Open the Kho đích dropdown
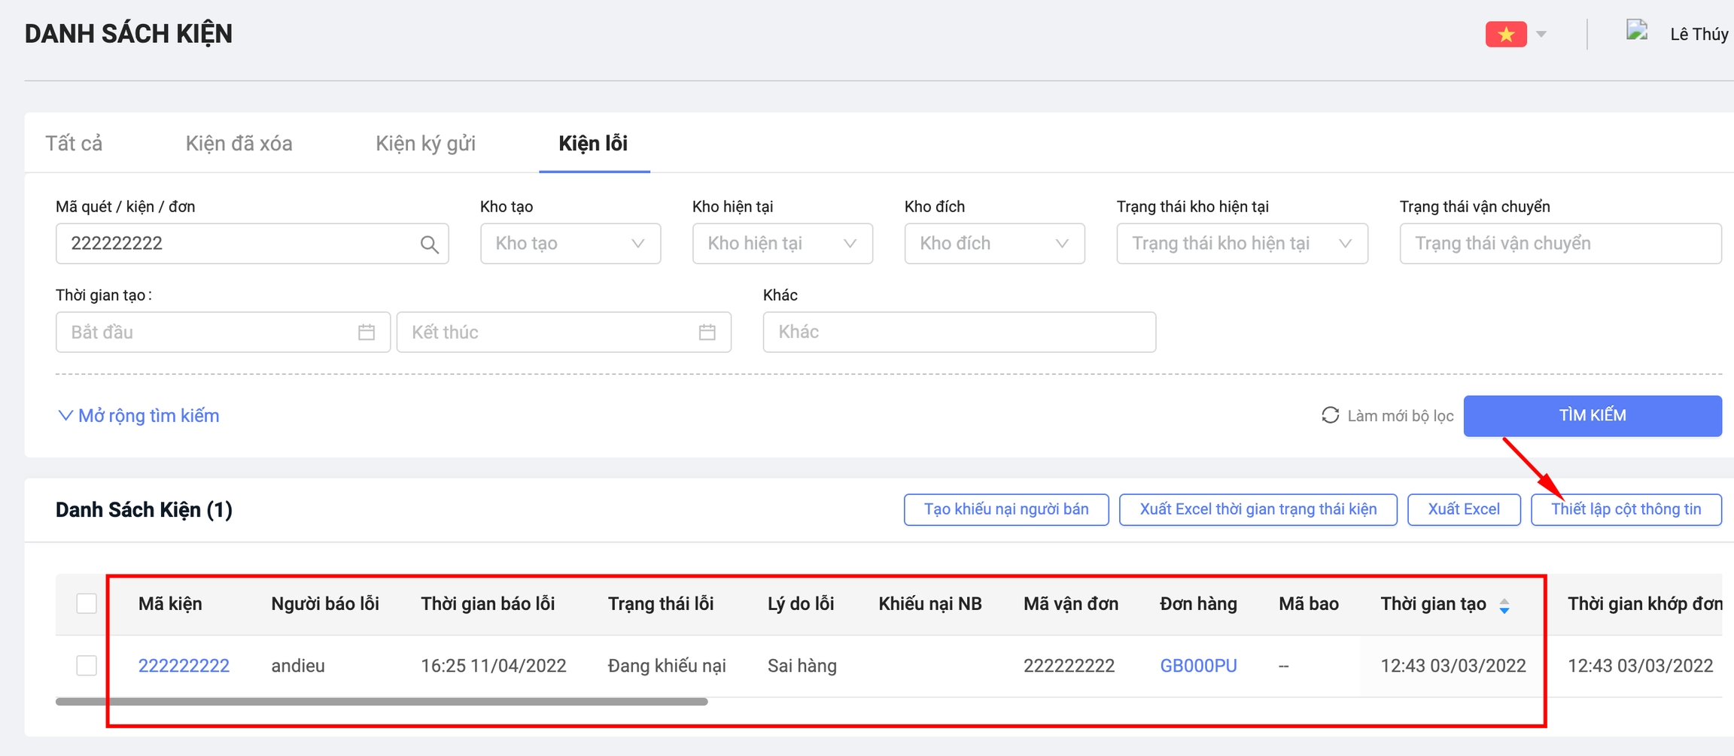Viewport: 1734px width, 756px height. [994, 244]
